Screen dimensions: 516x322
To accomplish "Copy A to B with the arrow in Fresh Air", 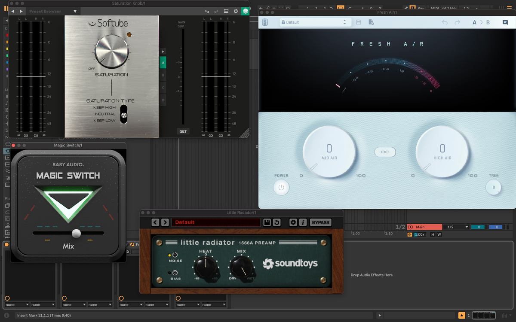I will tap(481, 22).
